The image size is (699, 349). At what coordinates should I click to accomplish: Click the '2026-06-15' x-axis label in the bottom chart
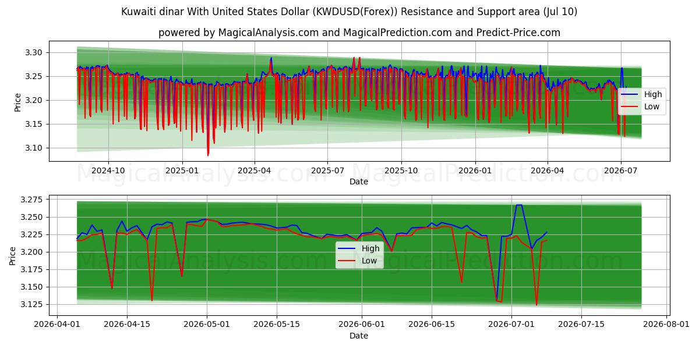[x=433, y=325]
